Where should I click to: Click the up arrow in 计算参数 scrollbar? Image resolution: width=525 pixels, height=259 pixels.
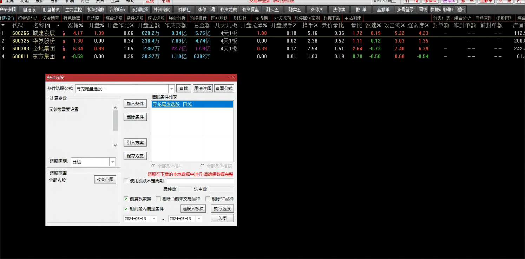pos(115,108)
